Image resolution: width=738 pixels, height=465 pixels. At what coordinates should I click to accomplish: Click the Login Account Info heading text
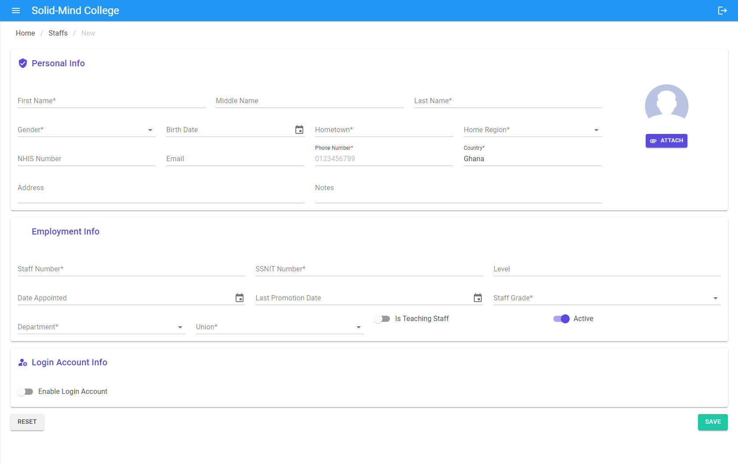(69, 363)
